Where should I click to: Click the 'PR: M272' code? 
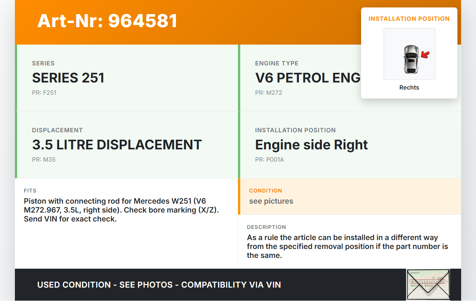pyautogui.click(x=268, y=93)
